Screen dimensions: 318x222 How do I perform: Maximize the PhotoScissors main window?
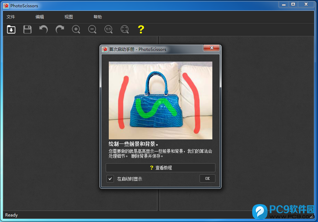[x=293, y=4]
